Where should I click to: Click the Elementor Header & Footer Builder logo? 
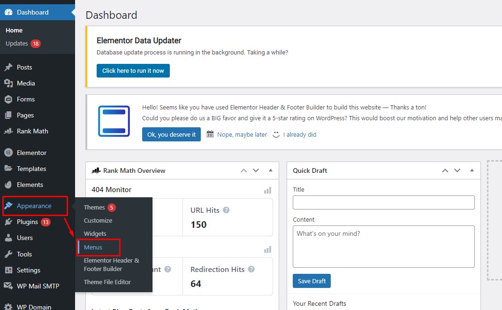click(x=114, y=121)
